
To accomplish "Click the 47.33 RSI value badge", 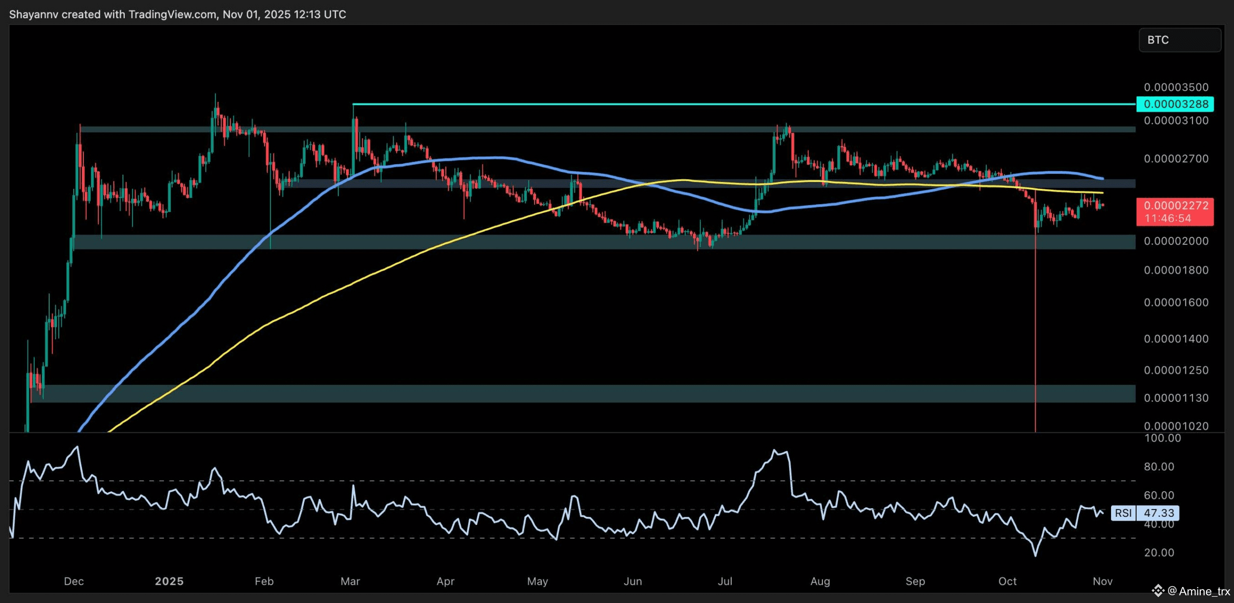I will pos(1159,513).
